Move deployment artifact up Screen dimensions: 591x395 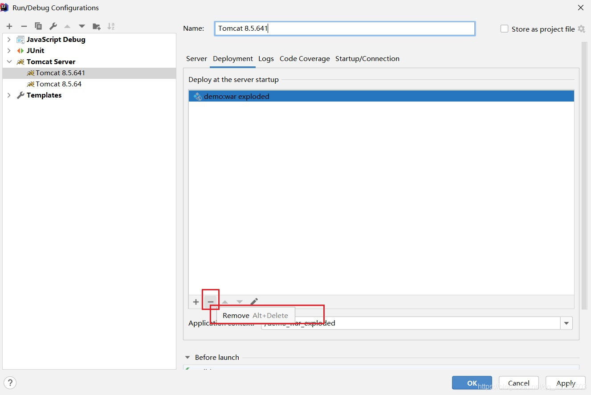[225, 302]
